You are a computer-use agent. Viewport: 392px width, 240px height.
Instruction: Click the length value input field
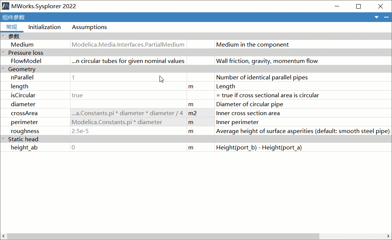[128, 86]
